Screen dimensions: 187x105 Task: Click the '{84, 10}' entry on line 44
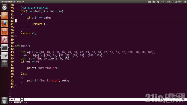[x=79, y=55]
